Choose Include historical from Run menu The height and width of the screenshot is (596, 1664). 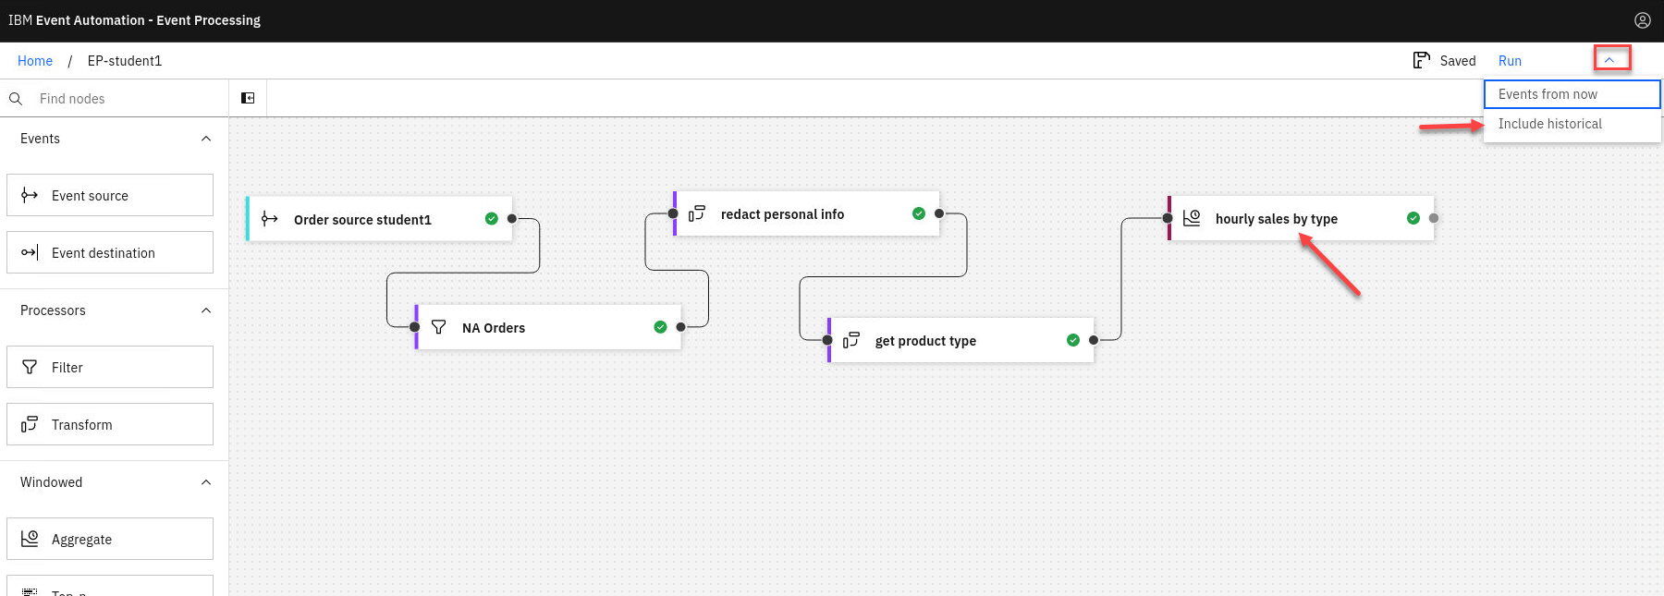[x=1572, y=124]
